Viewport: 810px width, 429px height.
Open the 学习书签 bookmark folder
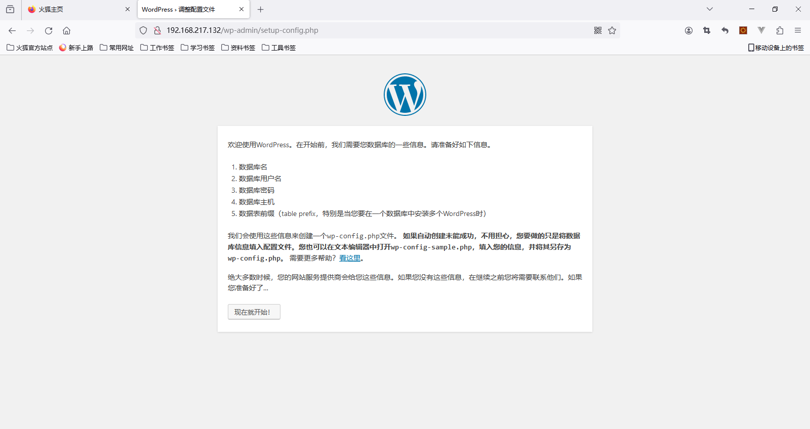tap(197, 48)
